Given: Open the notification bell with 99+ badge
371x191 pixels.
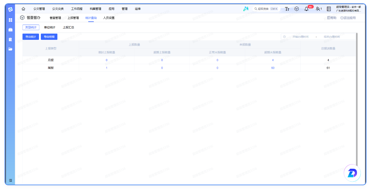Looking at the screenshot, I should coord(306,9).
